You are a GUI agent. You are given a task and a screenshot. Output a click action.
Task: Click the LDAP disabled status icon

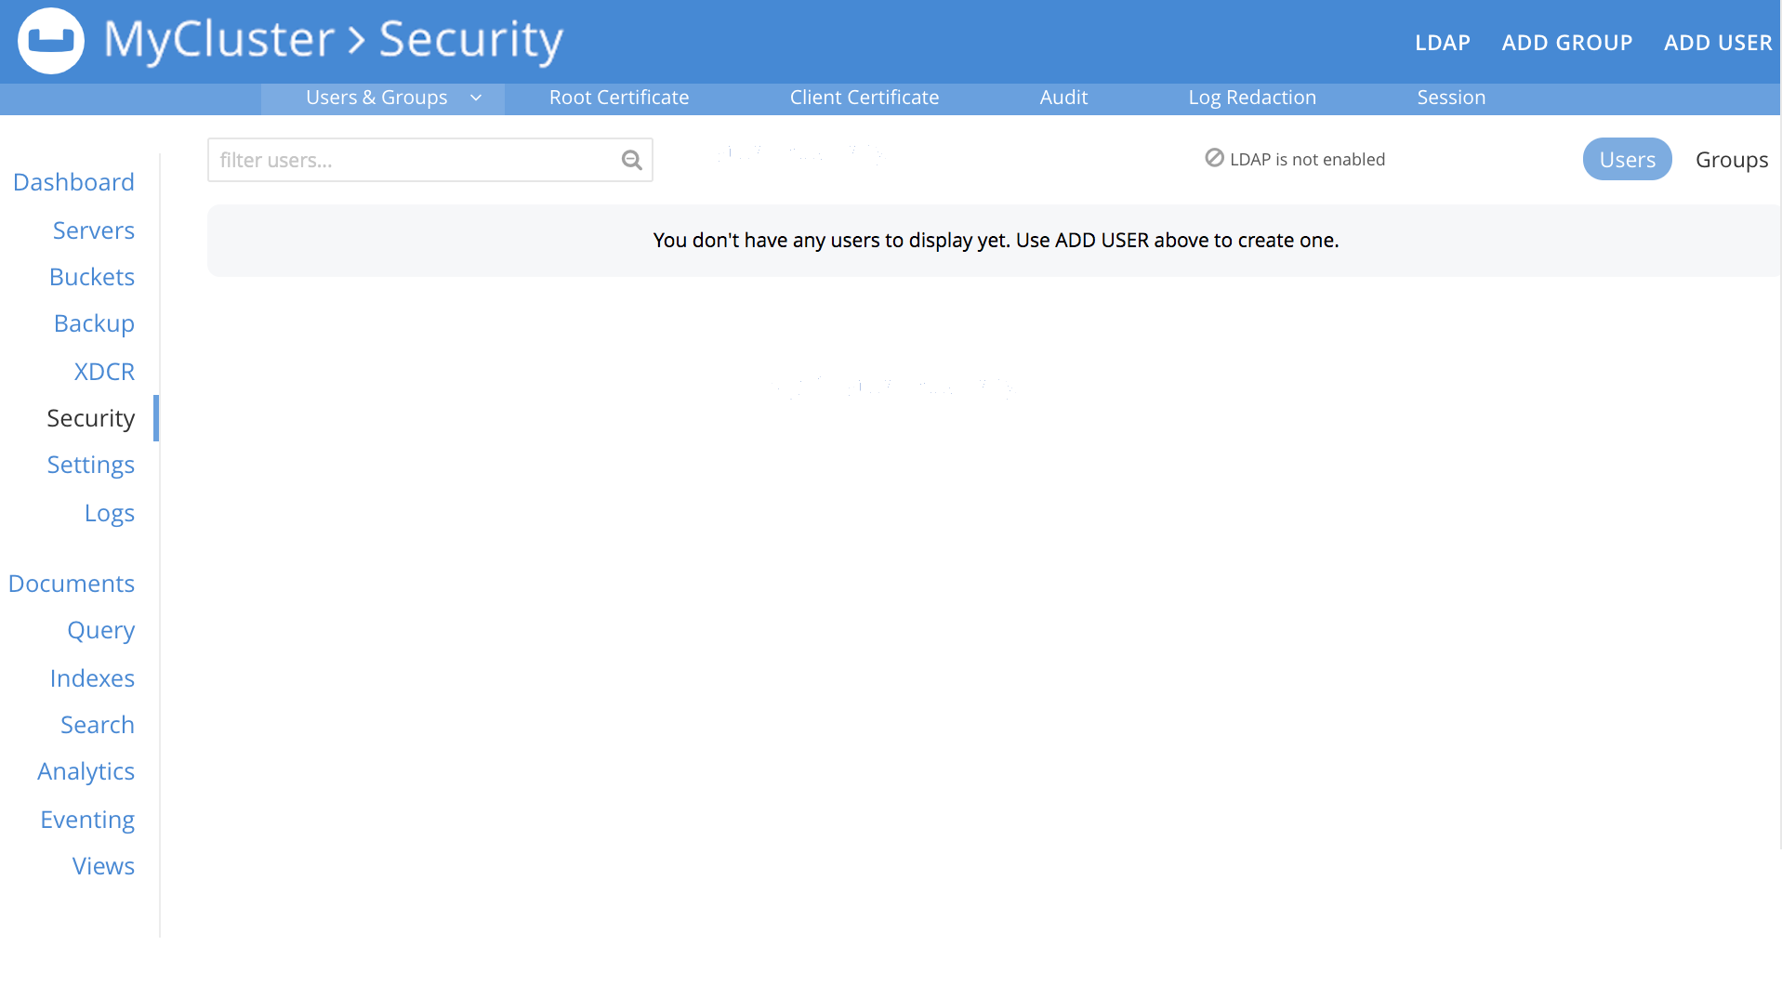[x=1214, y=157]
